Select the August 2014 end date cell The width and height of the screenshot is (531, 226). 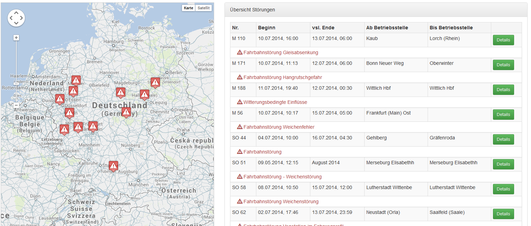(x=337, y=164)
